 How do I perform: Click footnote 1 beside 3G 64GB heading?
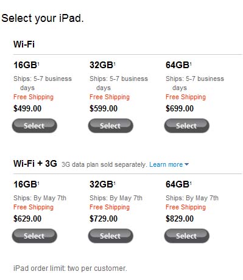coord(191,183)
